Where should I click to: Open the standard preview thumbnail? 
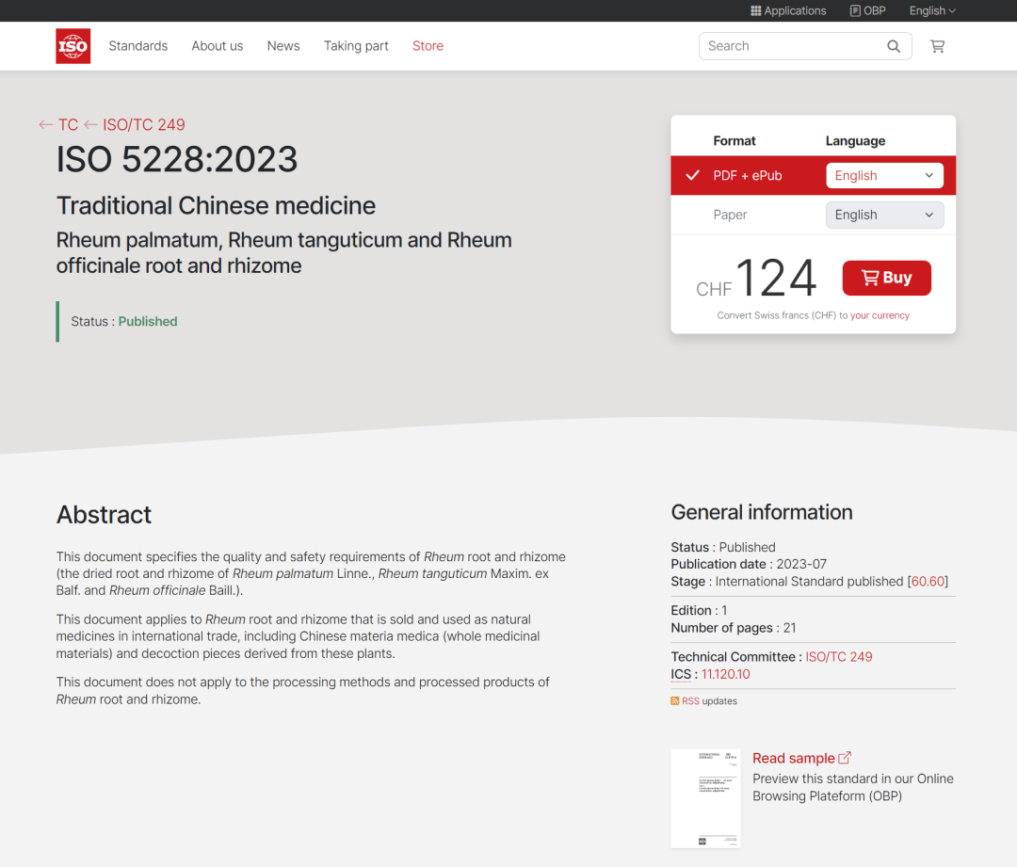(x=705, y=798)
